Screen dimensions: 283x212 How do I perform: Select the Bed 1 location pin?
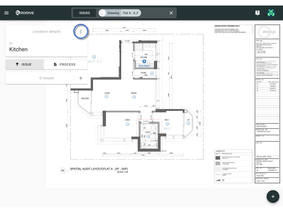point(167,123)
